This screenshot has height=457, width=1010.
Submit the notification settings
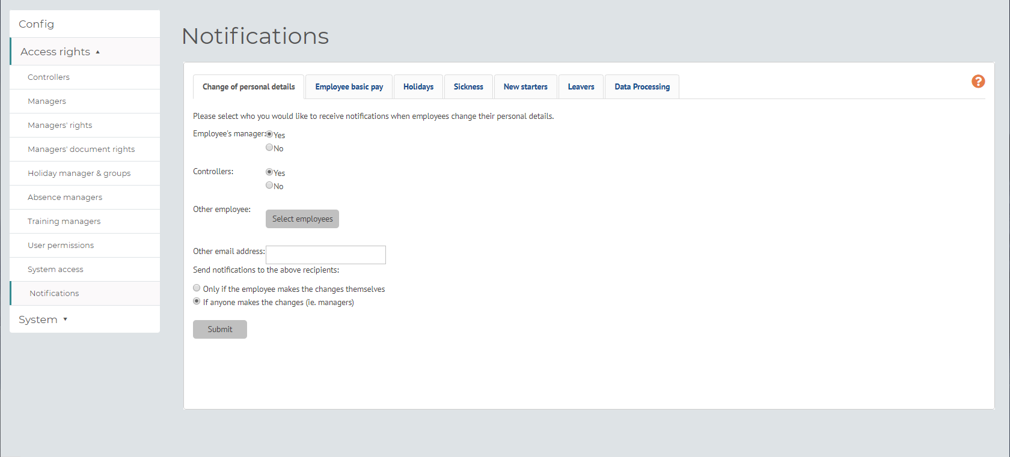coord(220,329)
